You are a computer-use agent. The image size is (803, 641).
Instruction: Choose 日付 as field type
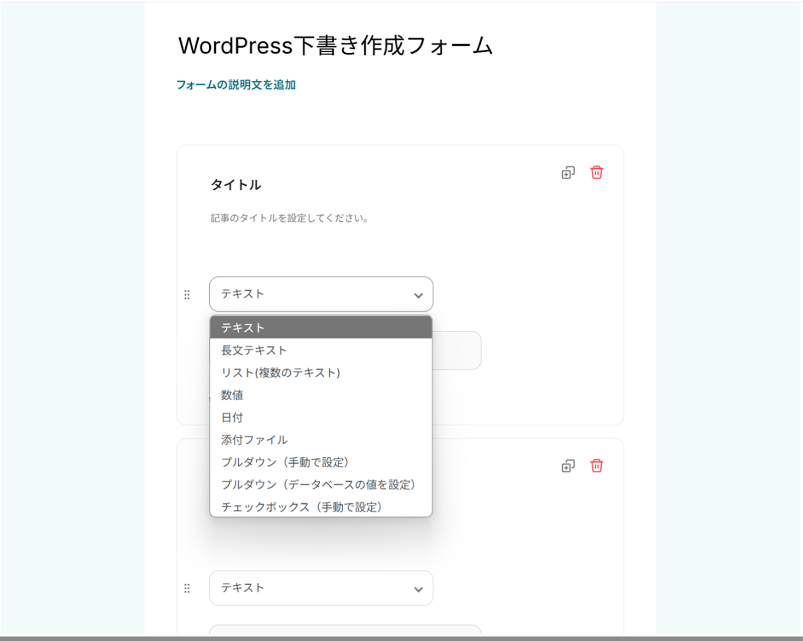(321, 418)
